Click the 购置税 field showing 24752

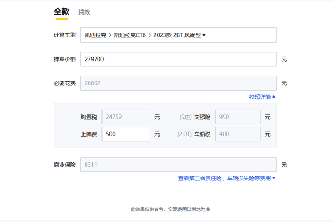pyautogui.click(x=125, y=117)
